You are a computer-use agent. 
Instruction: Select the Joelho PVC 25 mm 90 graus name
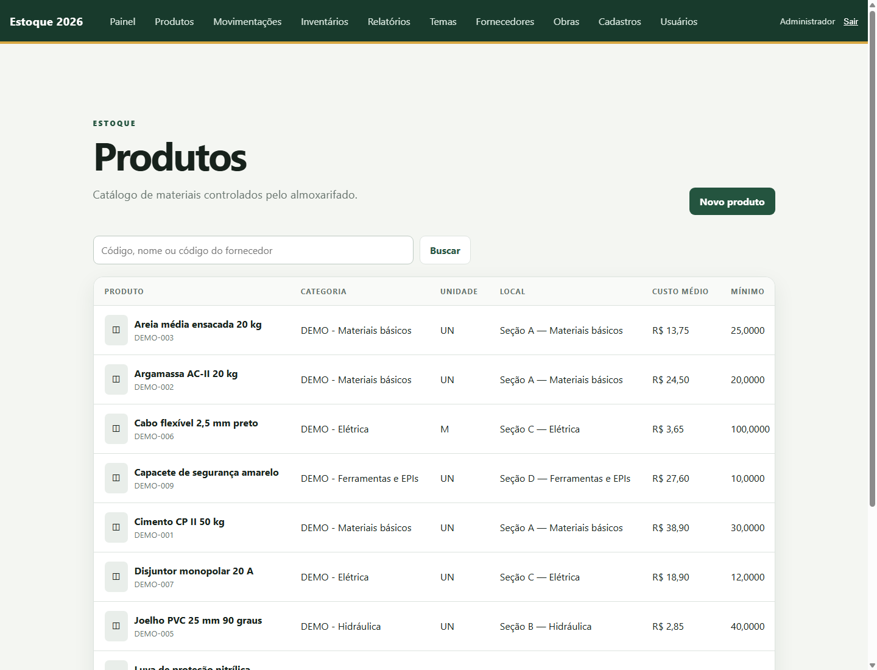(x=198, y=620)
